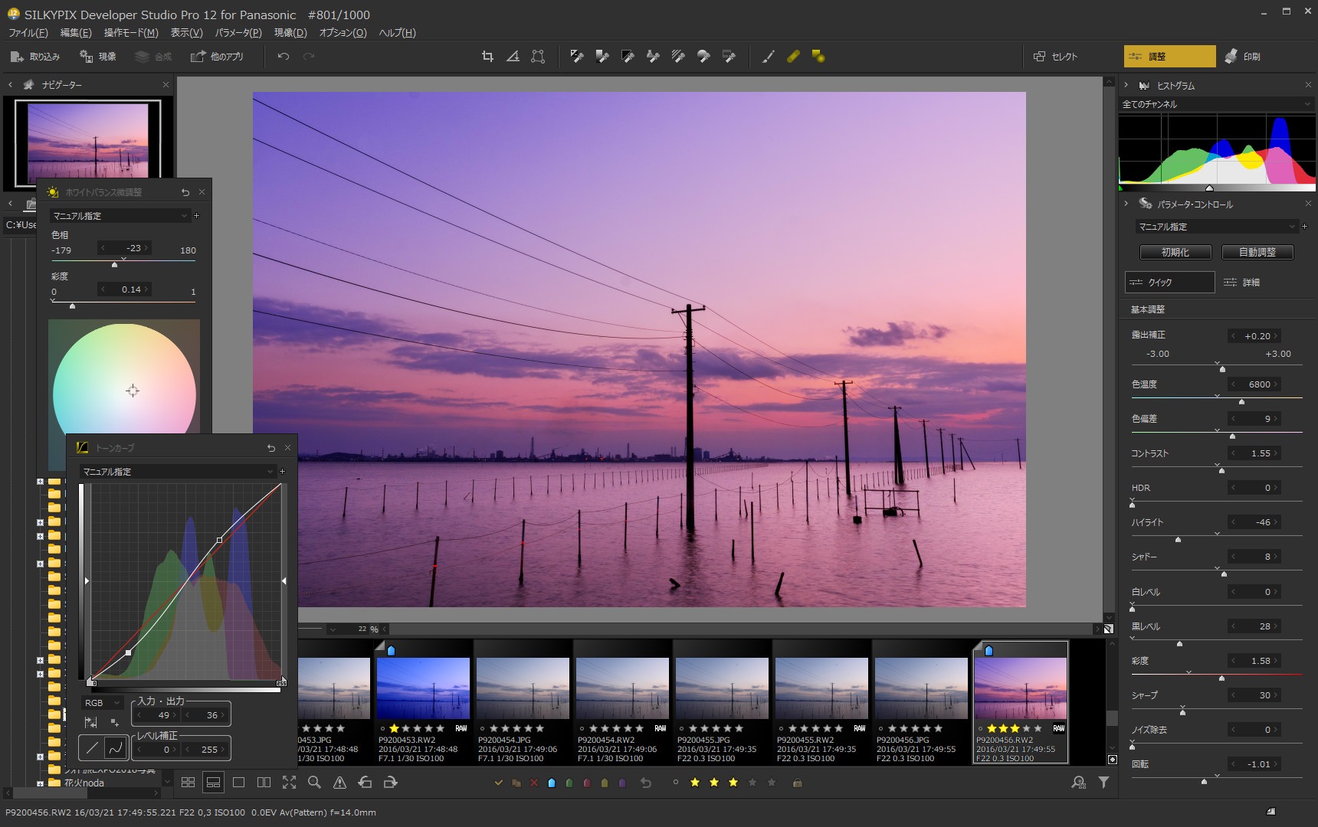This screenshot has height=827, width=1318.
Task: Set rating to the third star in bottom bar
Action: point(733,783)
